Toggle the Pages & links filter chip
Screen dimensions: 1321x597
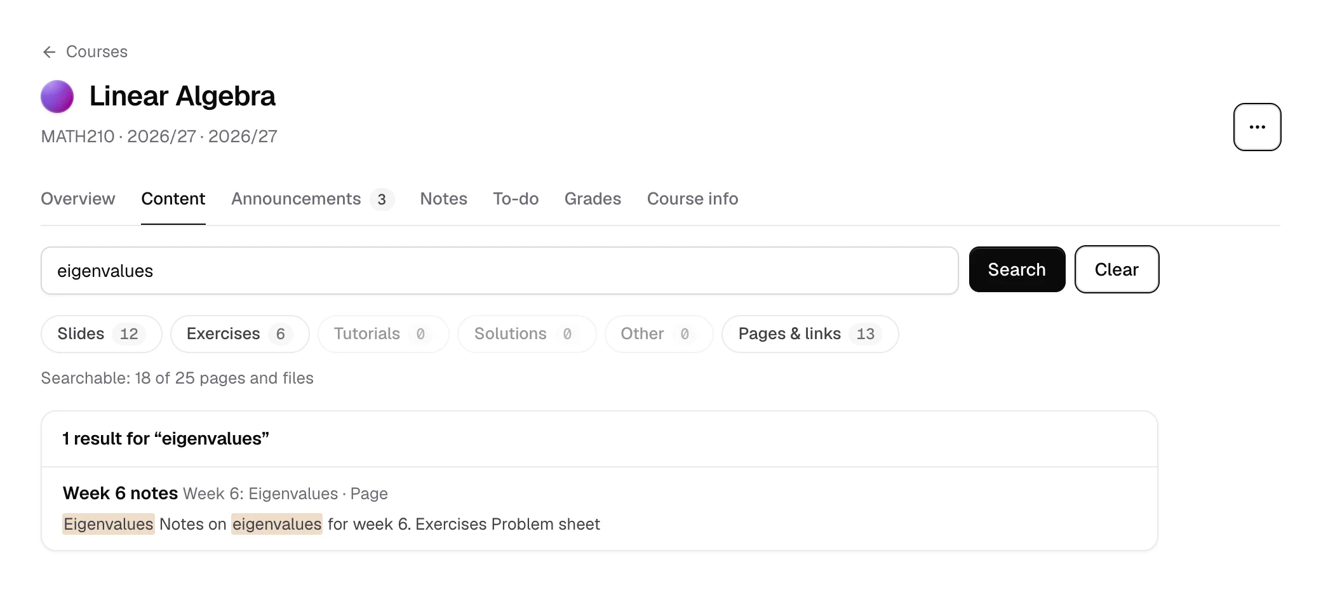click(810, 334)
